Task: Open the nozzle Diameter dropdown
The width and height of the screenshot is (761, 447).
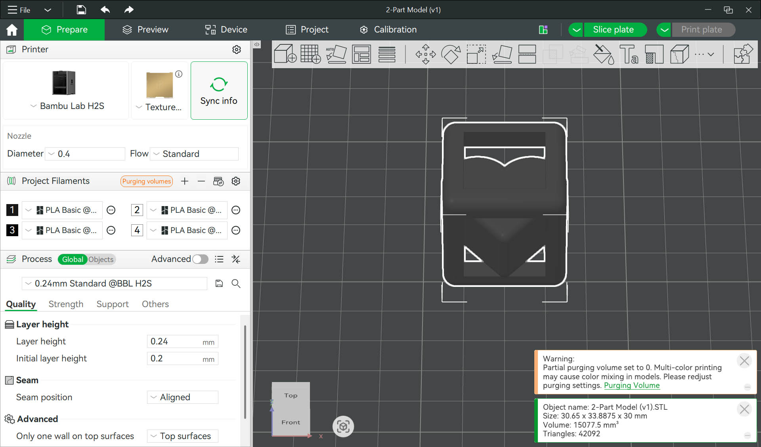Action: [x=85, y=154]
